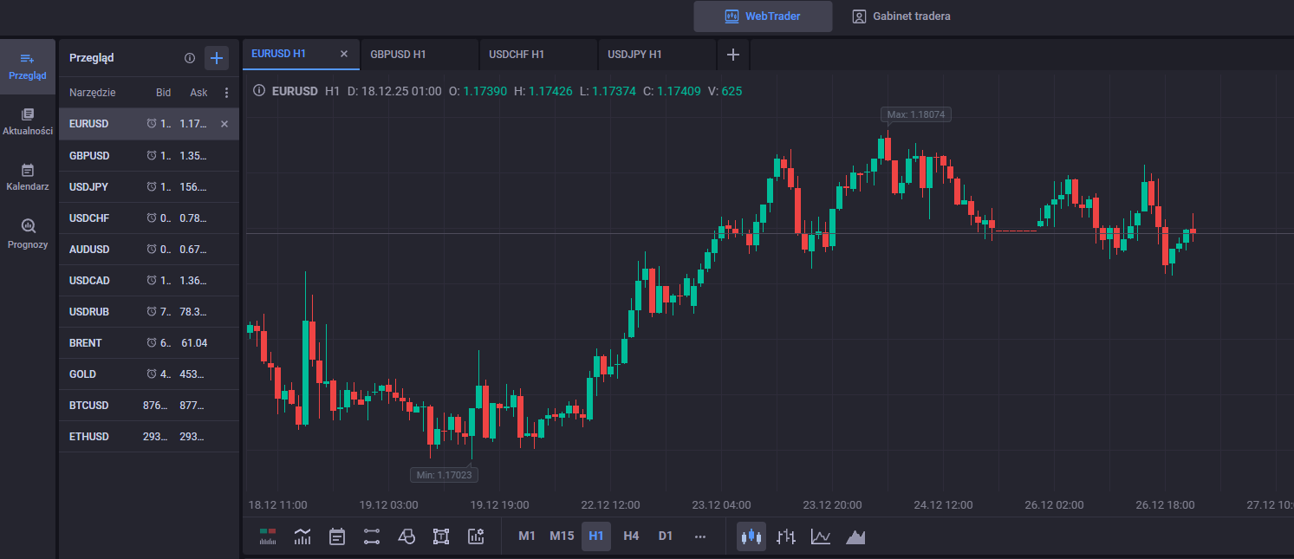Open the indicators tool in the chart toolbar

[302, 536]
